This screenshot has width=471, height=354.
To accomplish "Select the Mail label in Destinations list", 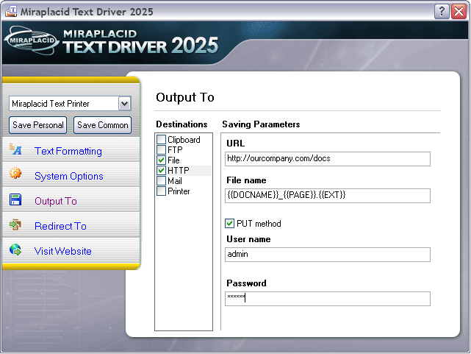I will (175, 181).
